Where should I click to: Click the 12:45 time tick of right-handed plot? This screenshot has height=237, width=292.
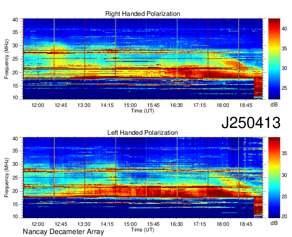(61, 105)
